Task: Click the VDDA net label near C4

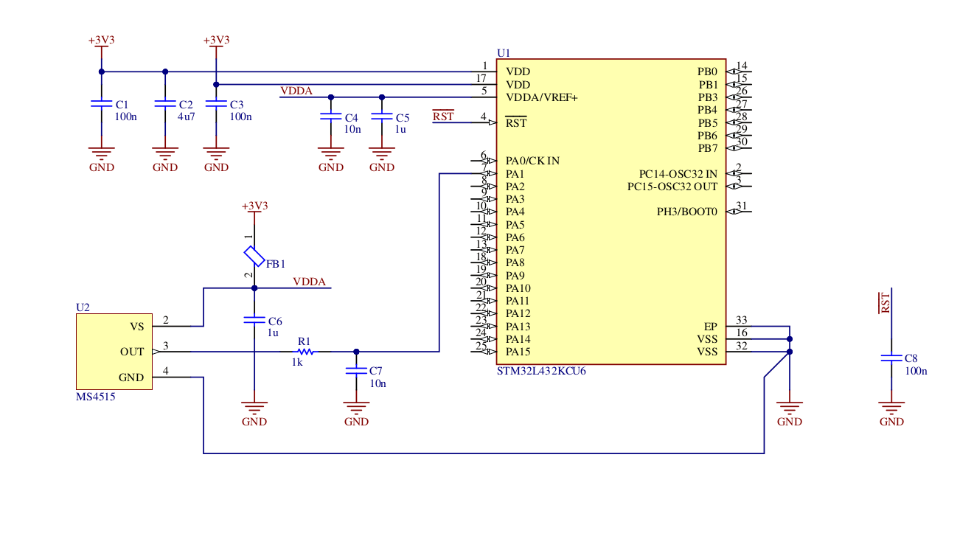Action: [296, 91]
